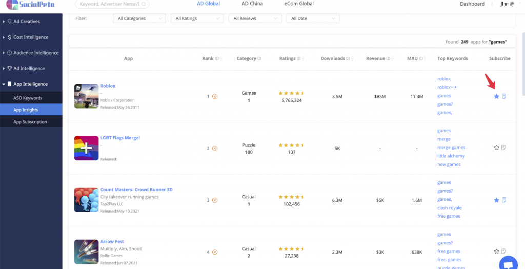This screenshot has width=525, height=269.
Task: Open Count Masters: Crowd Runner 3D link
Action: (136, 190)
